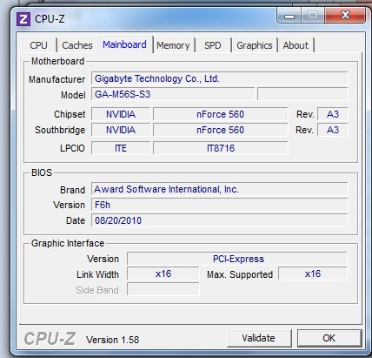The image size is (372, 358).
Task: Close the CPU-Z window
Action: (345, 16)
